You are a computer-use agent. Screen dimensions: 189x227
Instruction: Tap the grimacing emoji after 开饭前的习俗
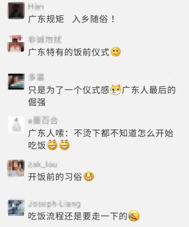pos(89,176)
